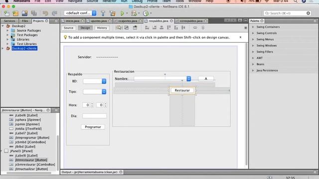Click Selection Mode icon in designer toolbar
Image resolution: width=319 pixels, height=179 pixels.
119,28
